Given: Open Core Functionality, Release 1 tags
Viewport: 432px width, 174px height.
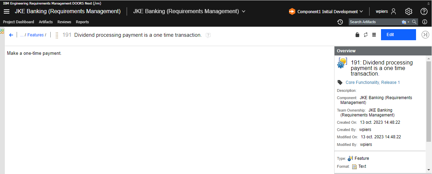Looking at the screenshot, I should (373, 82).
